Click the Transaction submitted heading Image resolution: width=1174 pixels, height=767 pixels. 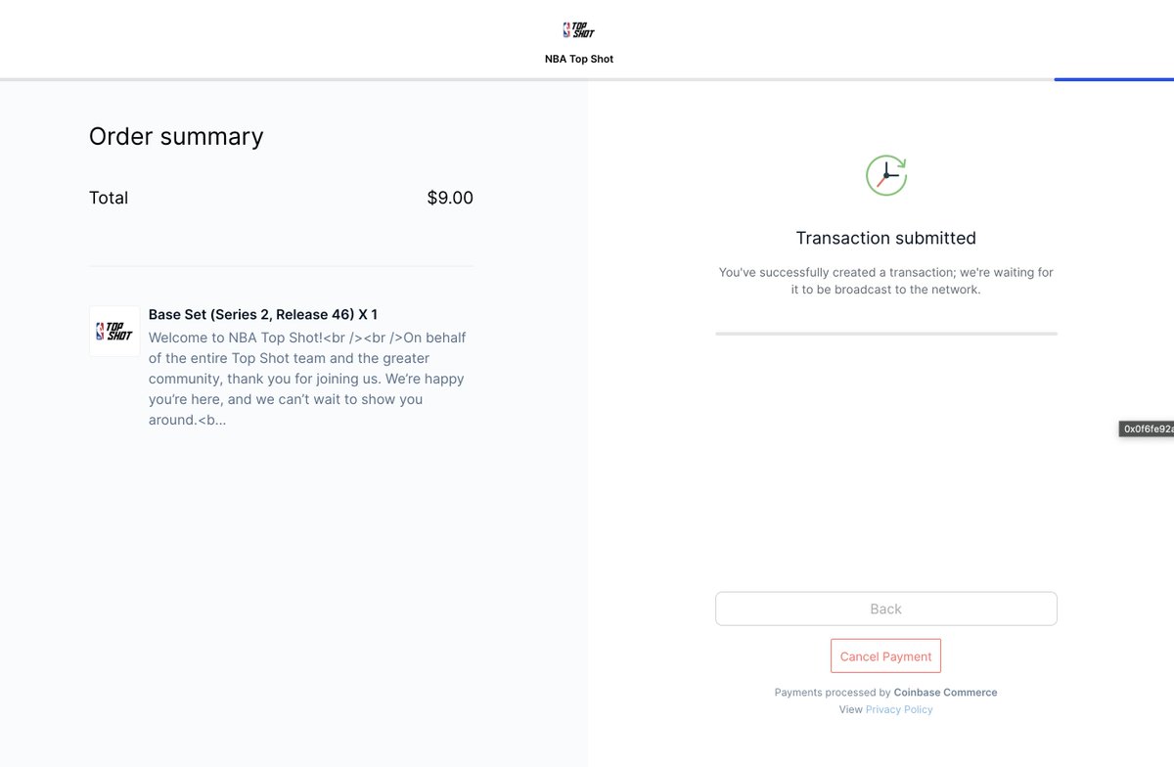886,238
